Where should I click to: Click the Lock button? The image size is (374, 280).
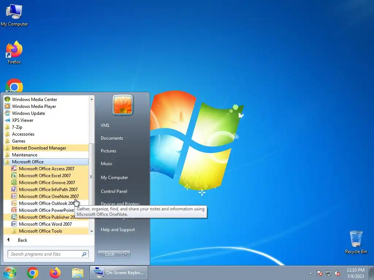[110, 254]
